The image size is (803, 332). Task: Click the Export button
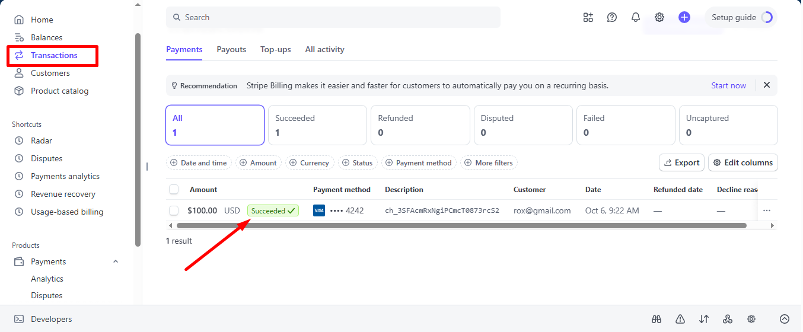(681, 162)
